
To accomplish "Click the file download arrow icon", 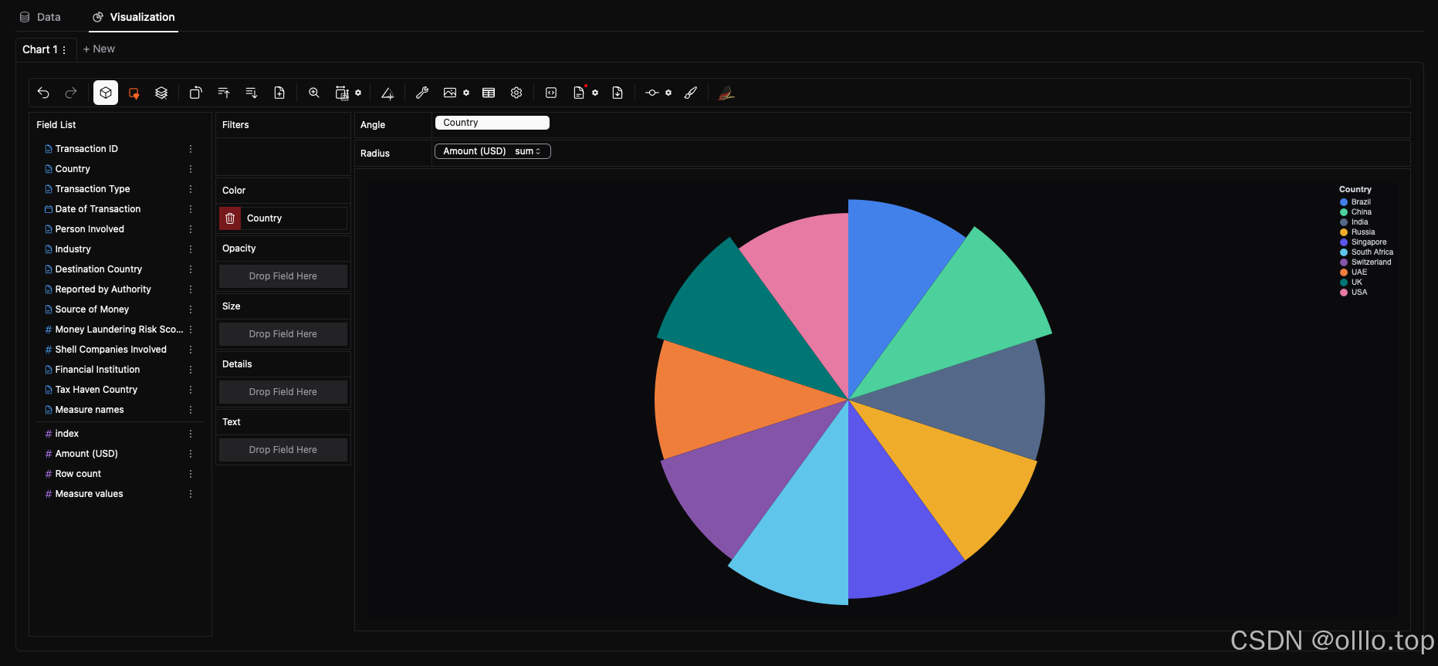I will [617, 93].
